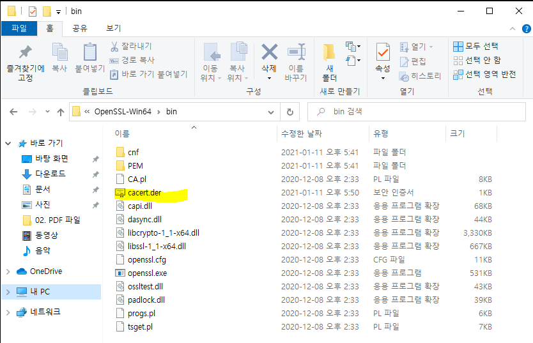Open 복사 위치 (Copy to) menu

pyautogui.click(x=238, y=63)
